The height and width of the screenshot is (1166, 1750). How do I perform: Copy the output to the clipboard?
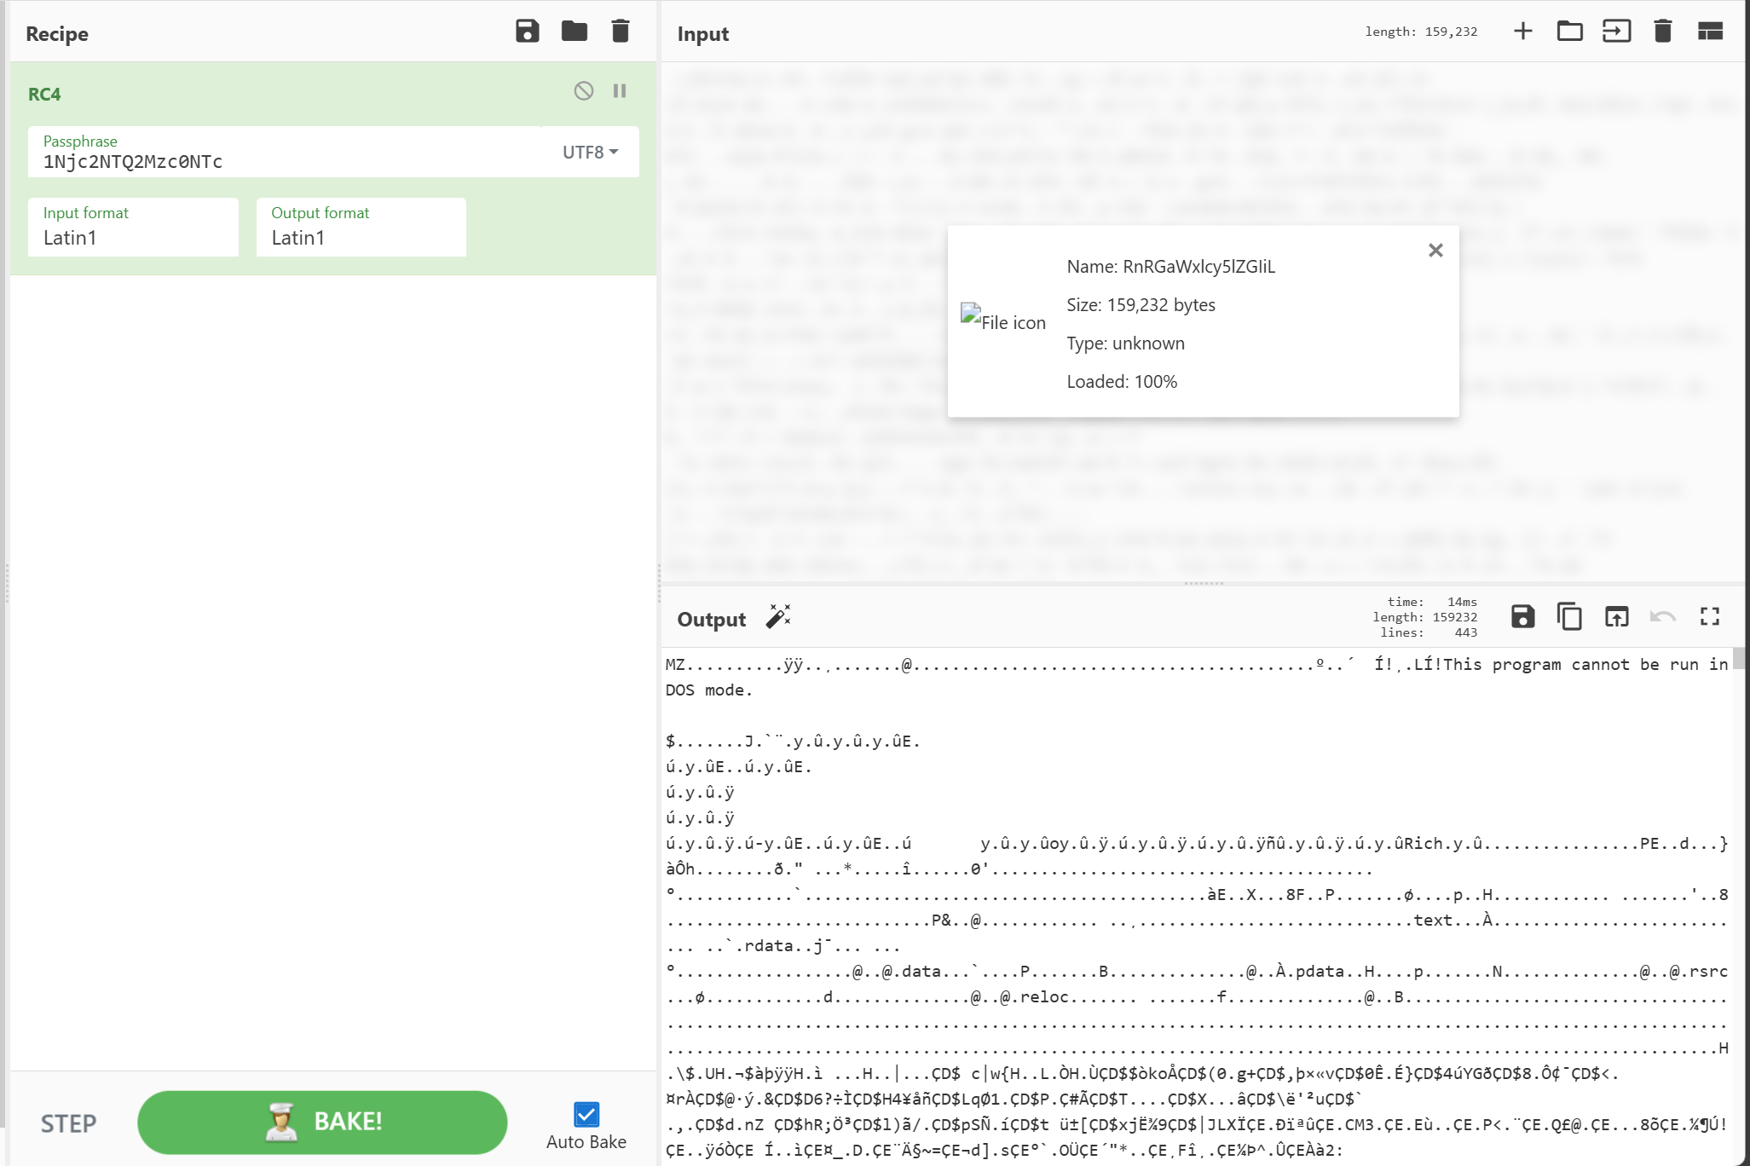click(x=1569, y=616)
